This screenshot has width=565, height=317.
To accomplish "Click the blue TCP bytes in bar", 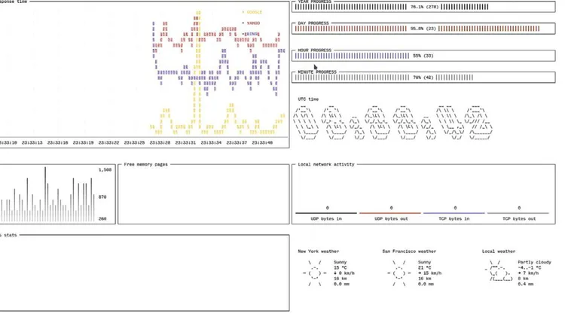I will (454, 213).
